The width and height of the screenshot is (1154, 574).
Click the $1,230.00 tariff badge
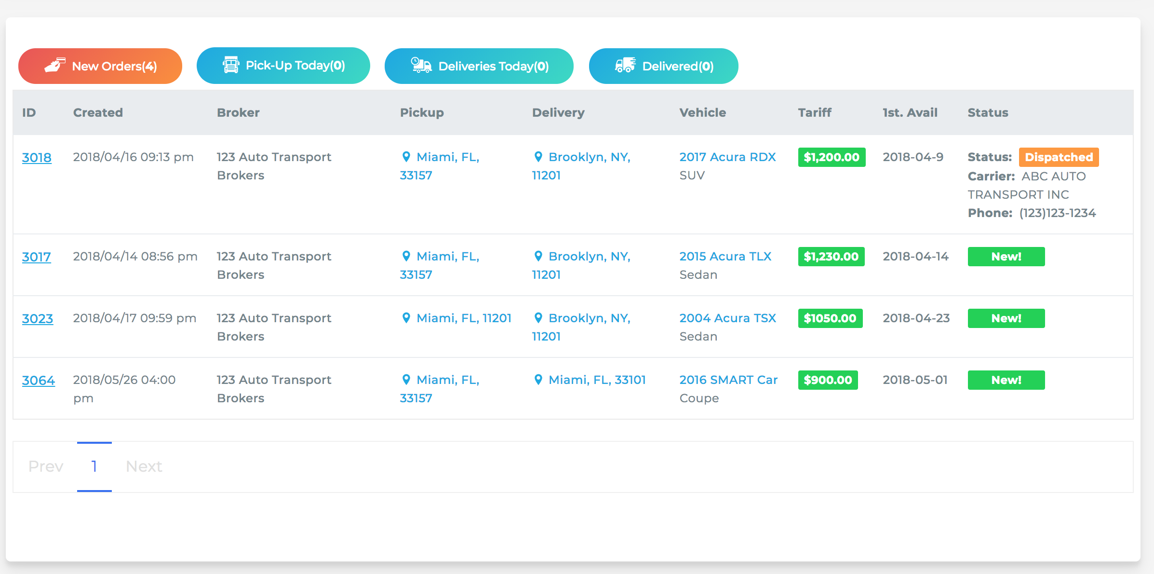pyautogui.click(x=831, y=257)
